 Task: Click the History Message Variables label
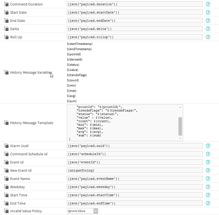click(31, 73)
